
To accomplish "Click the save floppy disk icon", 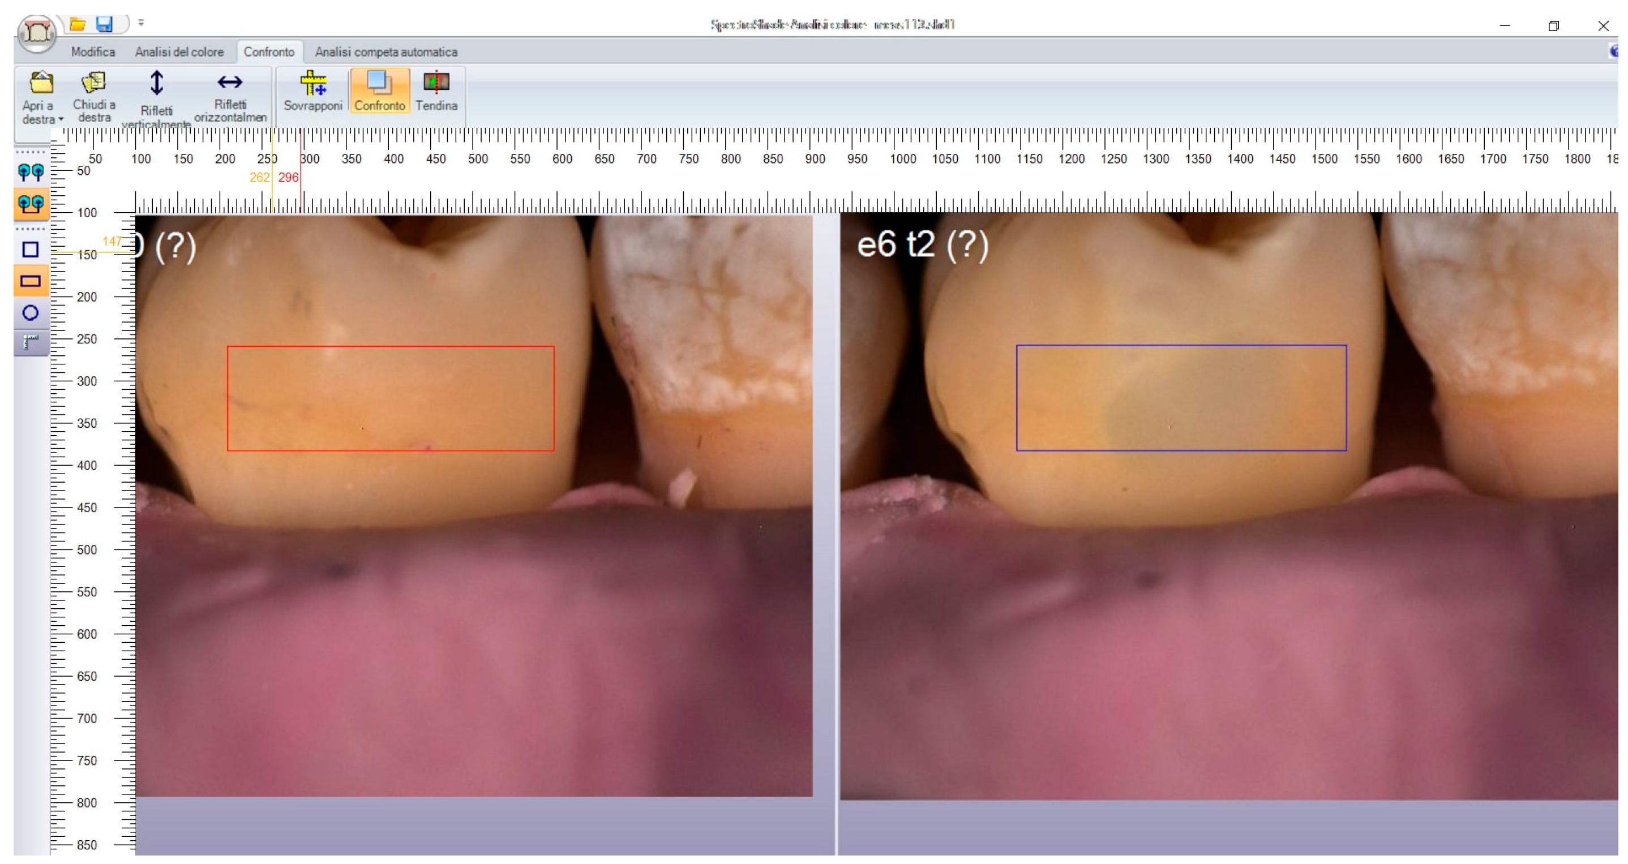I will point(104,24).
